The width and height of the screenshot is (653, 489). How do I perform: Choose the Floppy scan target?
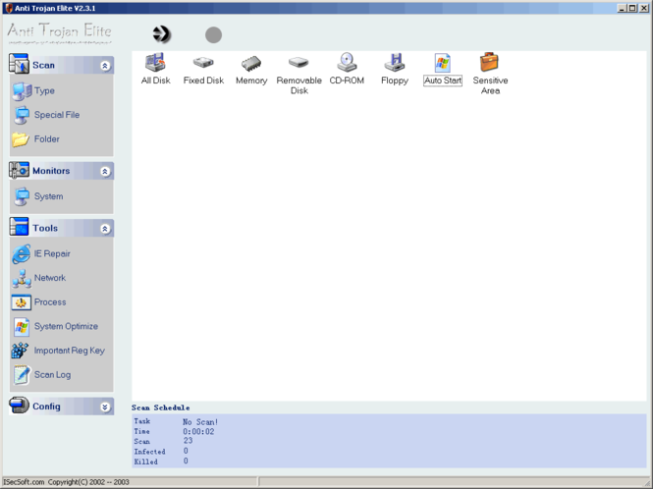coord(395,63)
